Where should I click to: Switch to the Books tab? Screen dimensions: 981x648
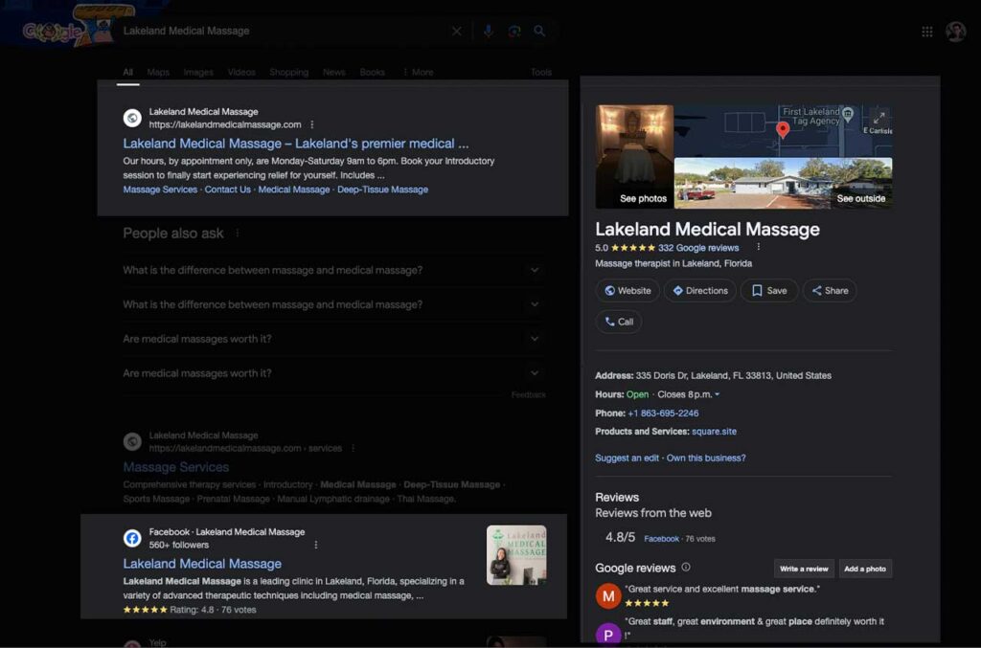tap(373, 72)
